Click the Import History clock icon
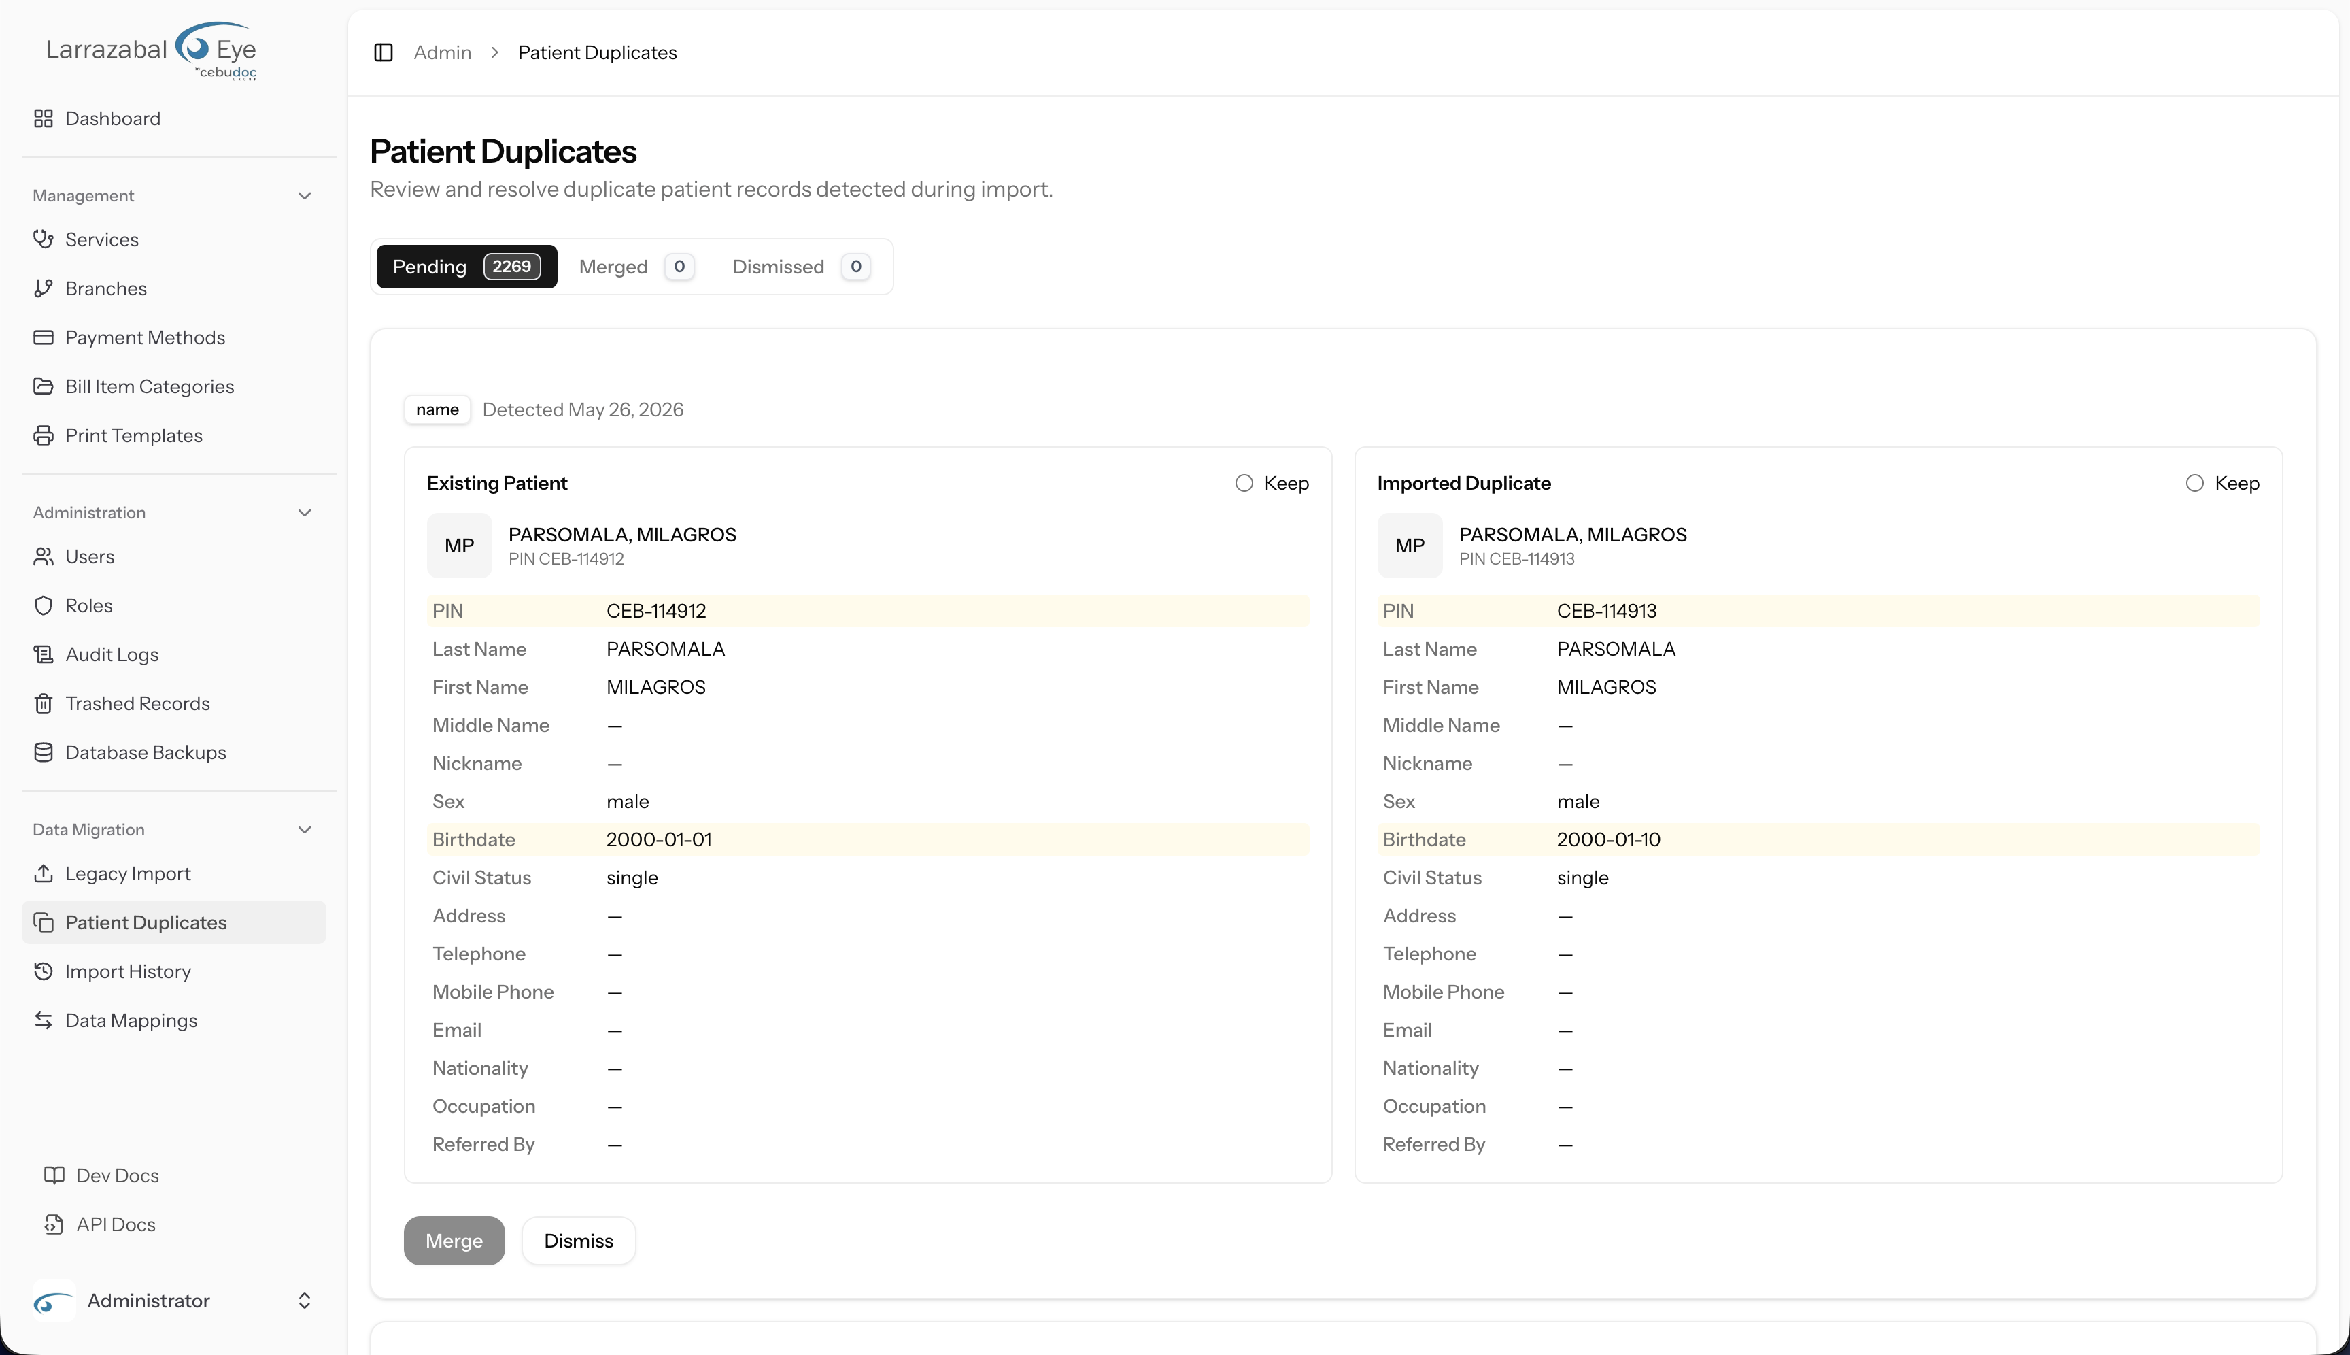Screen dimensions: 2350x1355 [43, 971]
